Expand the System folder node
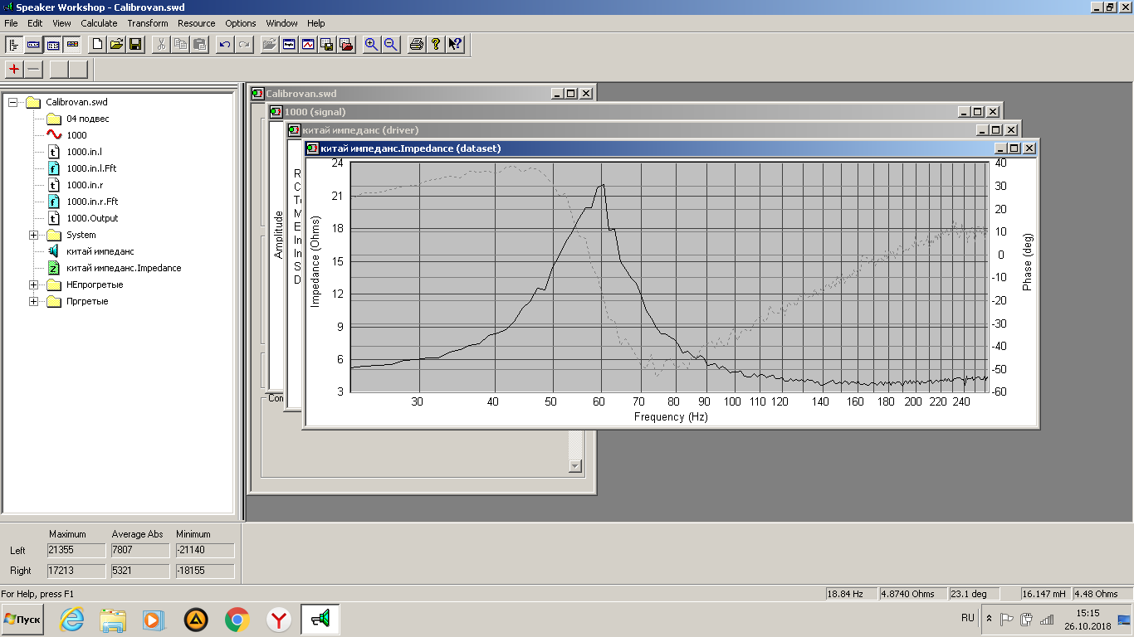Viewport: 1134px width, 637px height. [34, 235]
